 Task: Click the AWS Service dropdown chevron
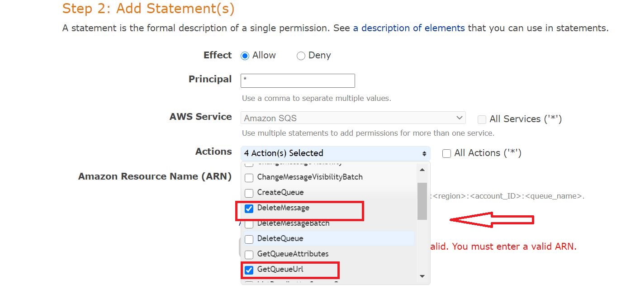tap(460, 118)
